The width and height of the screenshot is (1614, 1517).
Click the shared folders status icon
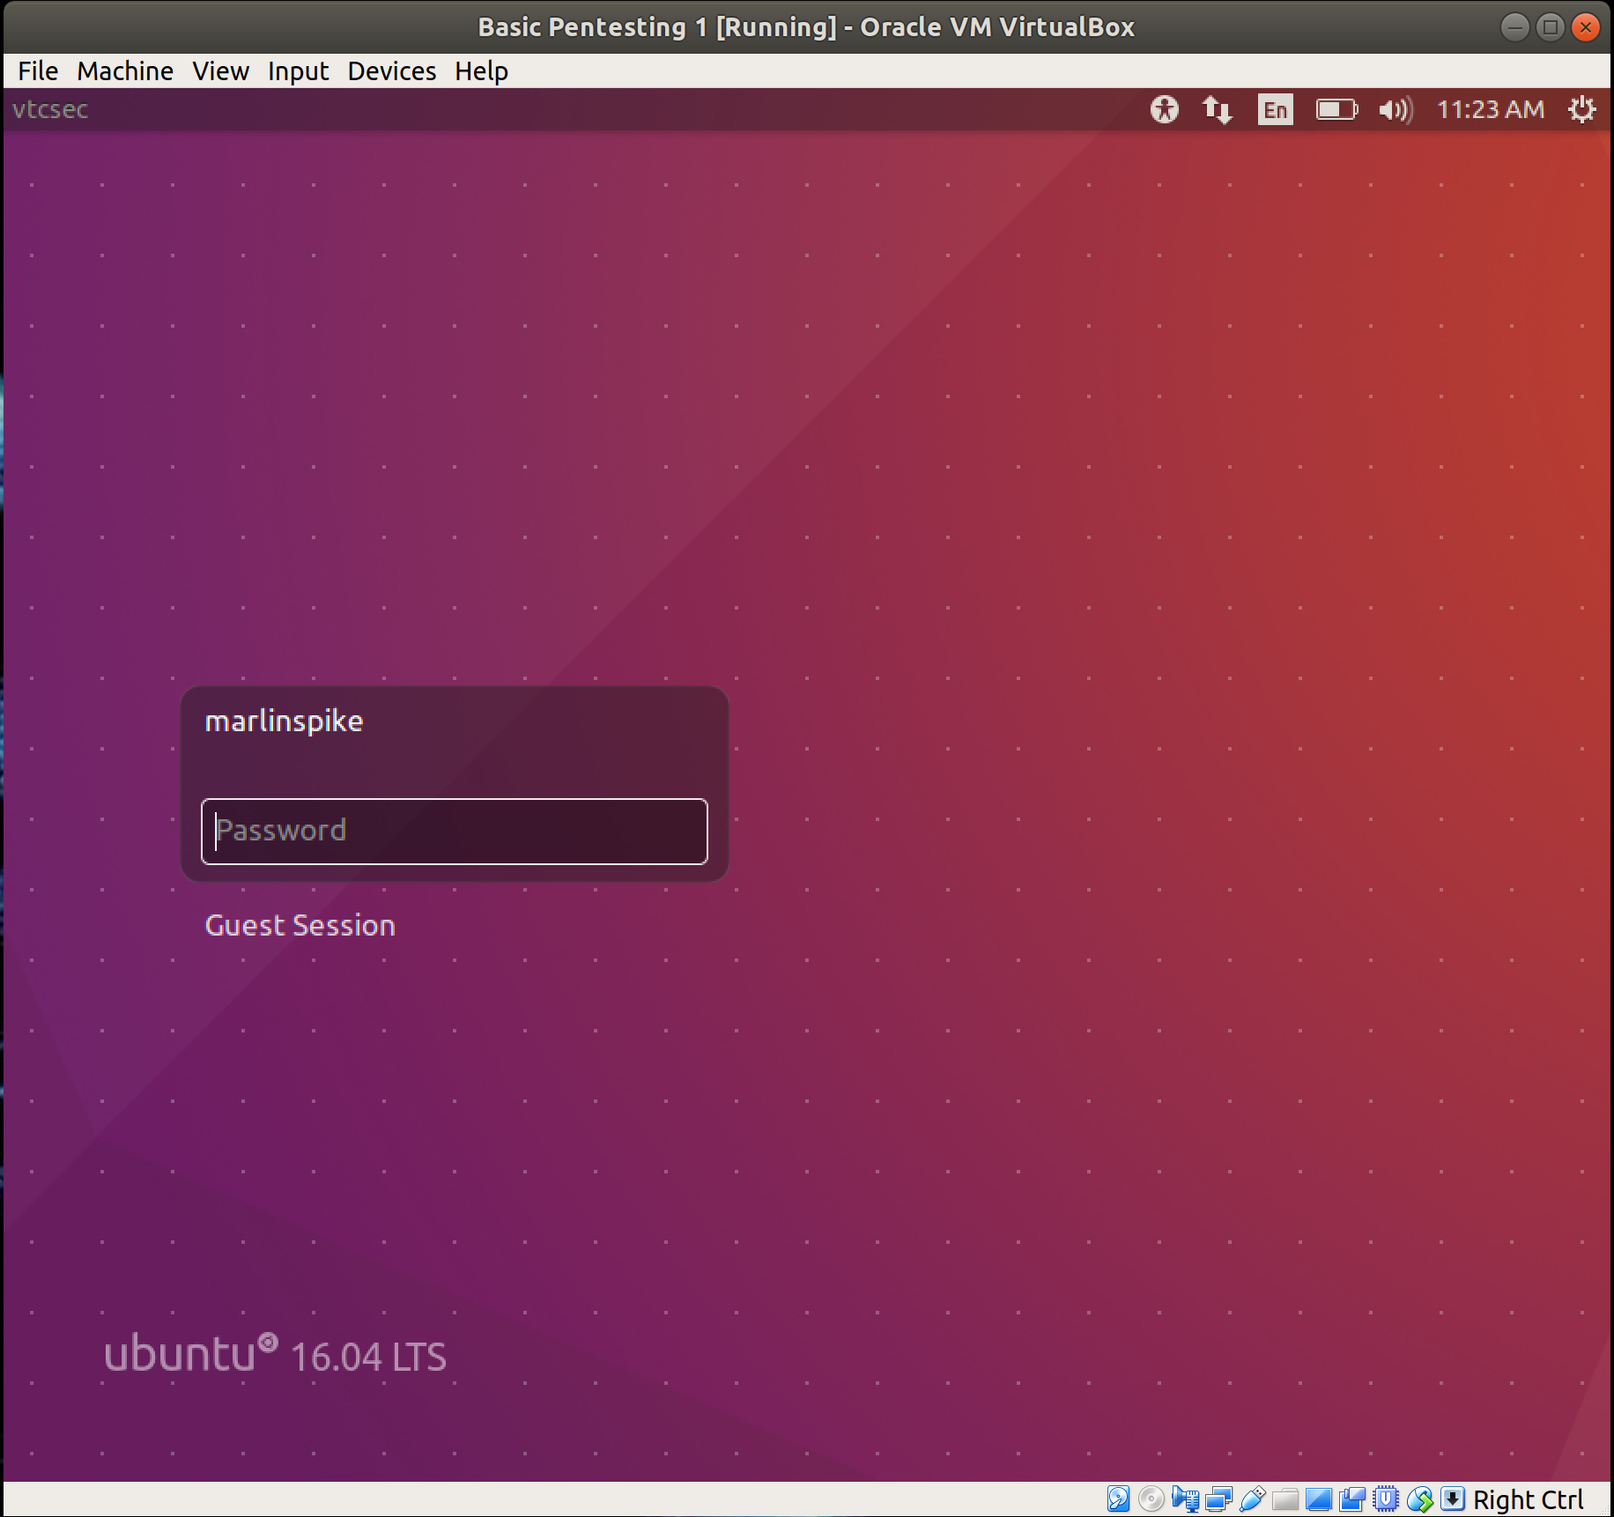tap(1285, 1498)
